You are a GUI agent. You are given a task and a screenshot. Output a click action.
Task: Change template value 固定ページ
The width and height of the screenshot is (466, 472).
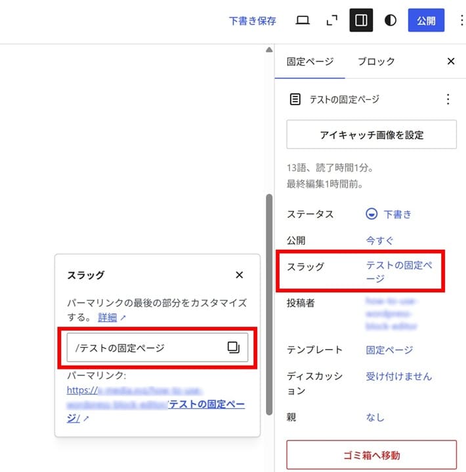(x=389, y=350)
